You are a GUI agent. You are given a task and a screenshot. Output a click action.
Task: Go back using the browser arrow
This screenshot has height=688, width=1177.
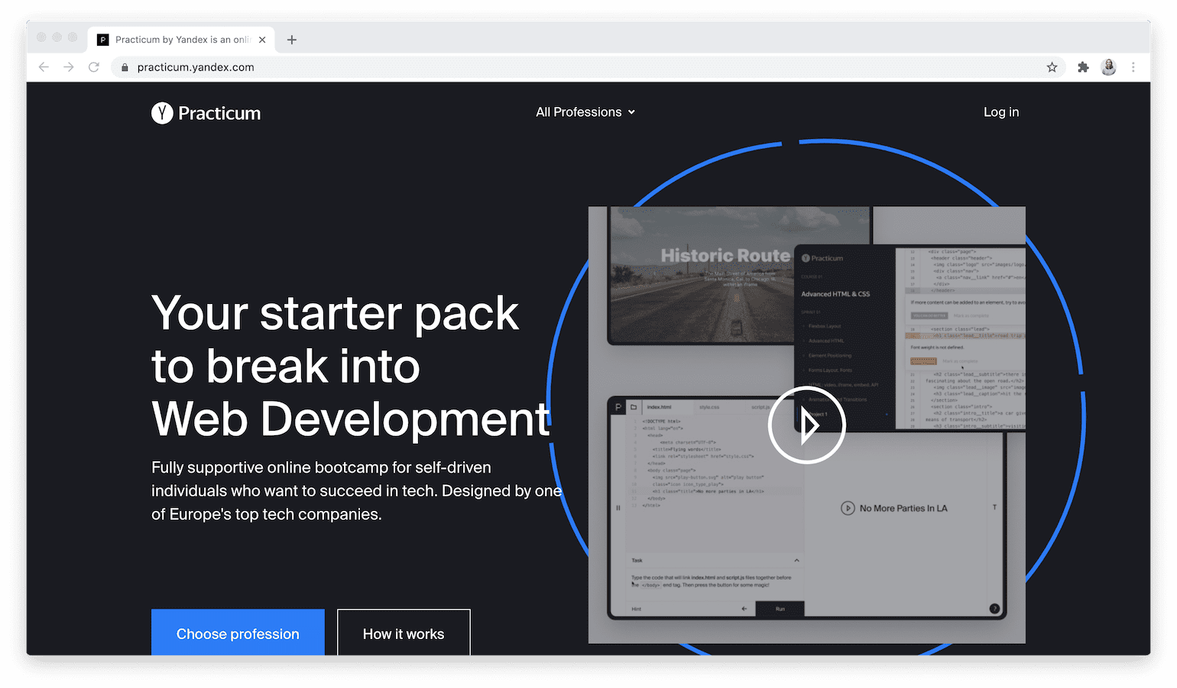click(44, 67)
